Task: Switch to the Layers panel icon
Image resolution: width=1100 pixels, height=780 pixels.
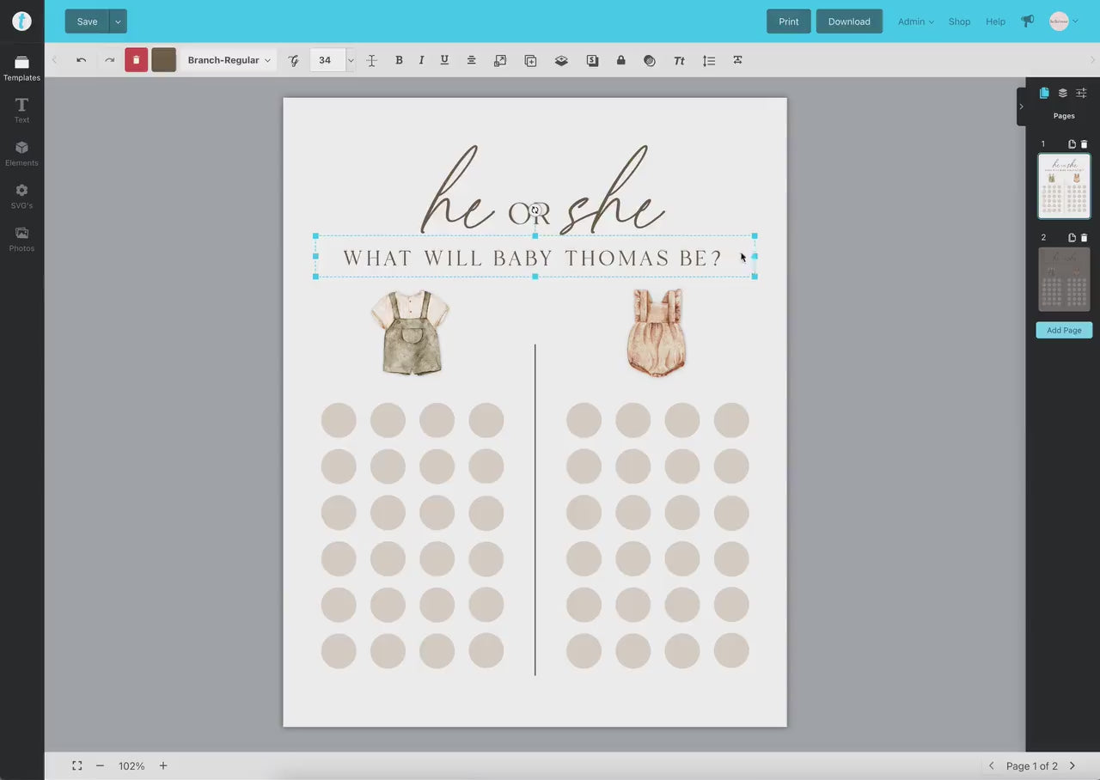Action: (x=1063, y=93)
